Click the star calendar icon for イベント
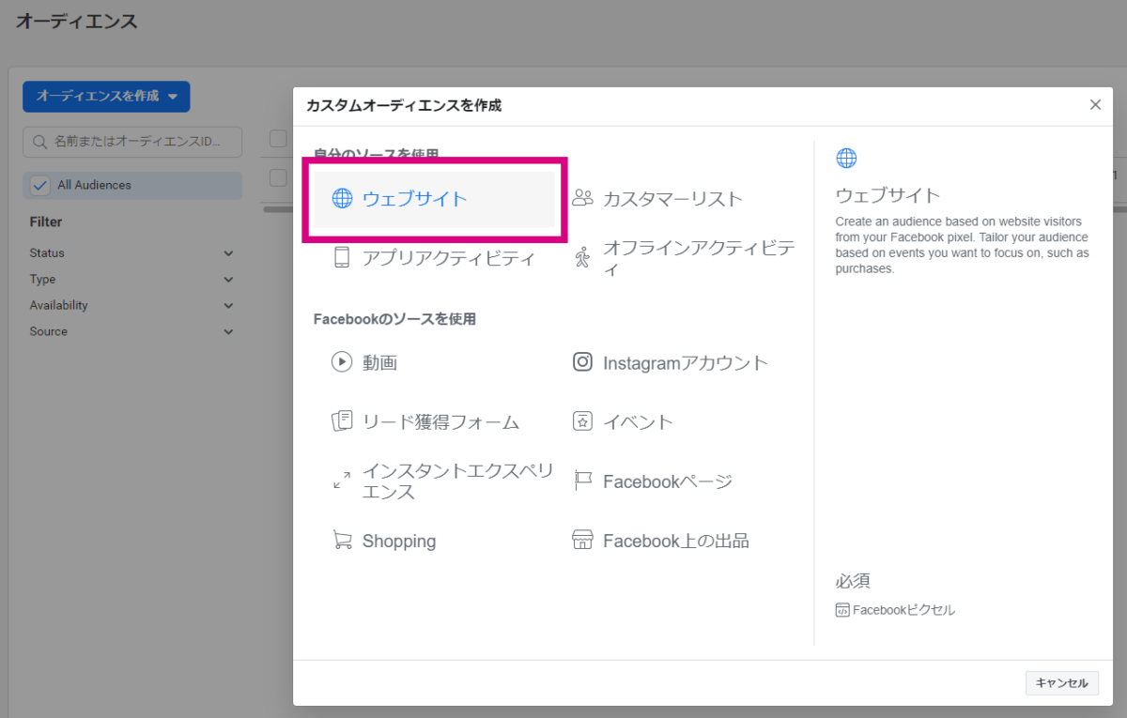 (x=582, y=421)
